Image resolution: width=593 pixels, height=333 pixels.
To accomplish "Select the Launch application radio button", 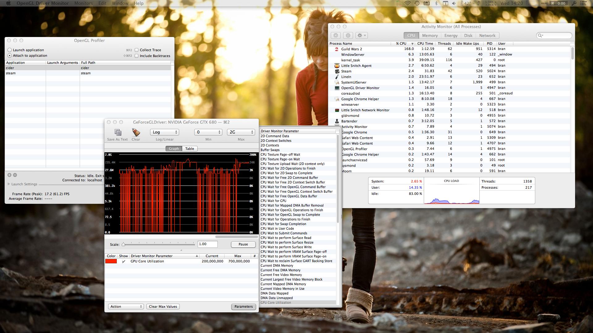I will 10,50.
